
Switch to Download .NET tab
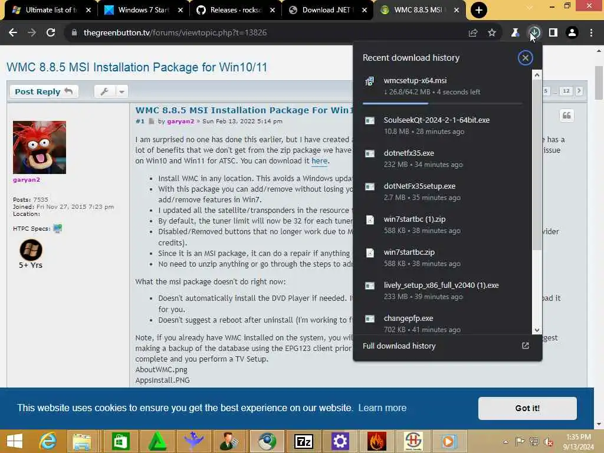(327, 10)
